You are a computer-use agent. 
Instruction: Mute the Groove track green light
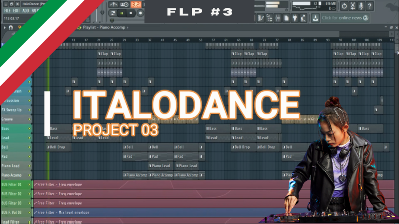pyautogui.click(x=29, y=119)
